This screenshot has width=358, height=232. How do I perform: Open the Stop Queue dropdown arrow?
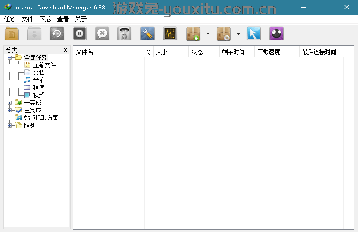point(238,34)
